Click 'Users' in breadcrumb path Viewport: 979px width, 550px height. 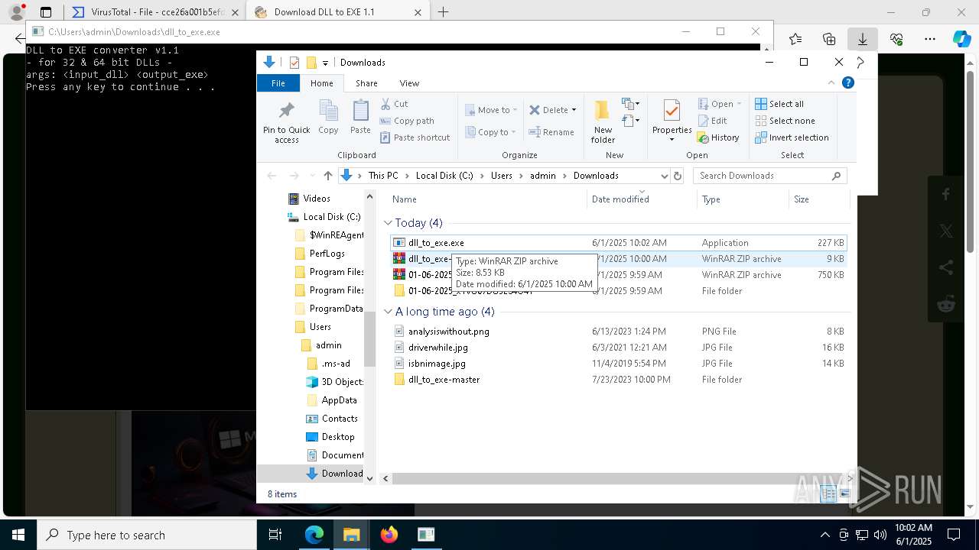tap(502, 176)
